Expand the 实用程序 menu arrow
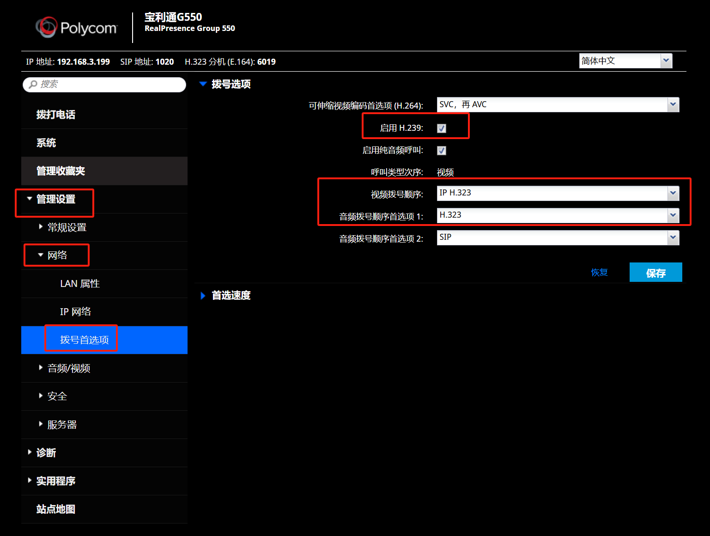 tap(30, 481)
